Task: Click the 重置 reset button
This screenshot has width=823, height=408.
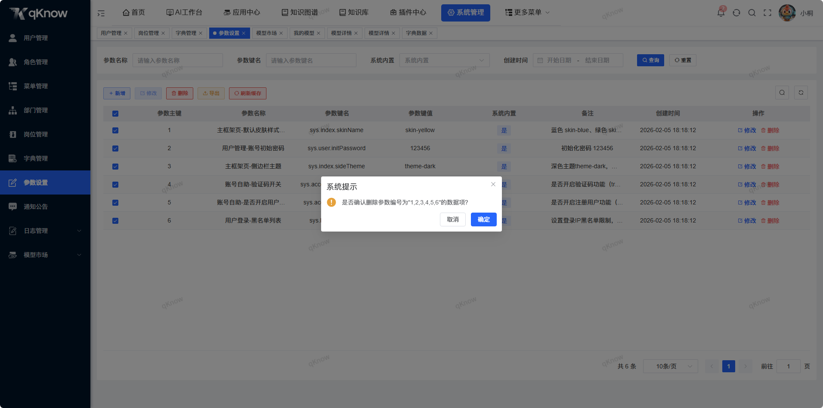Action: click(x=683, y=60)
